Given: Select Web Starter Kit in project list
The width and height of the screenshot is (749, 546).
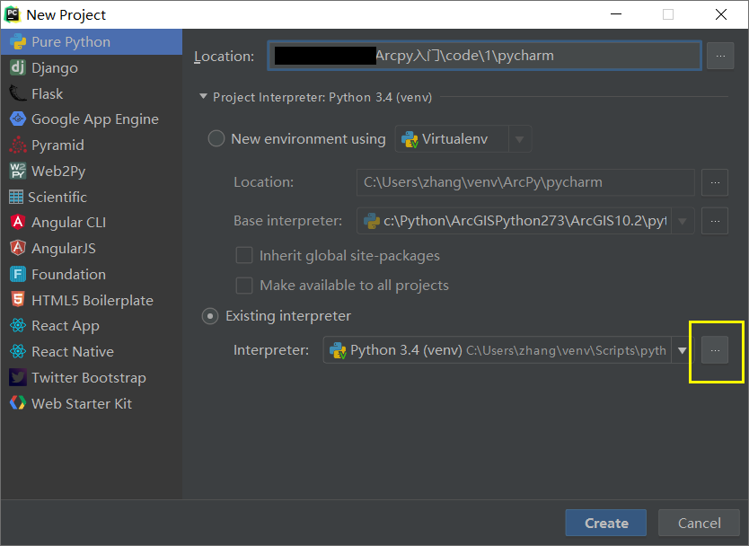Looking at the screenshot, I should click(x=92, y=403).
